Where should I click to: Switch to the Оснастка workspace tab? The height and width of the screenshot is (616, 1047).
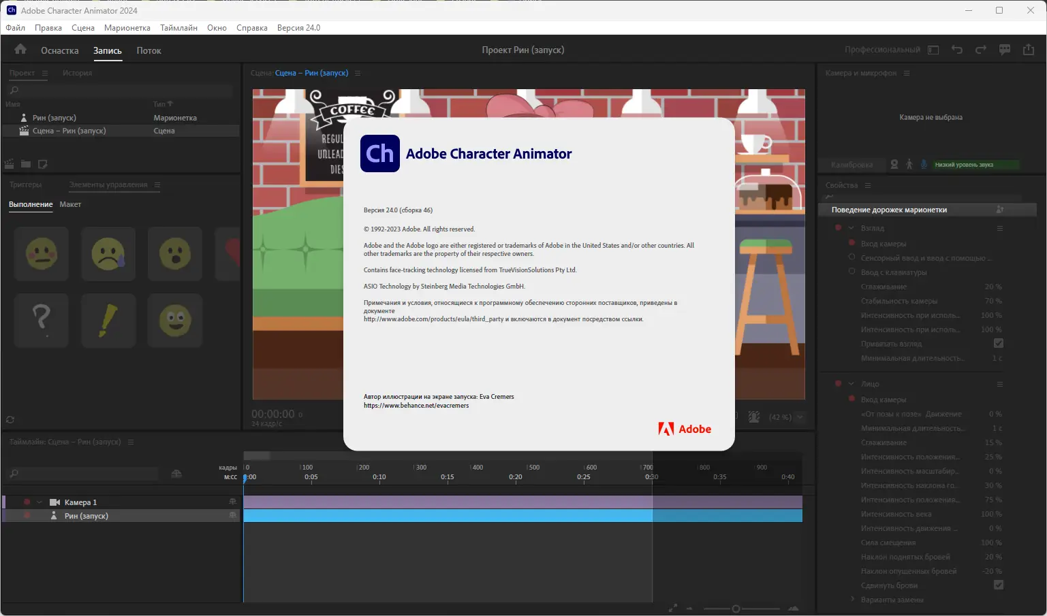pyautogui.click(x=60, y=50)
